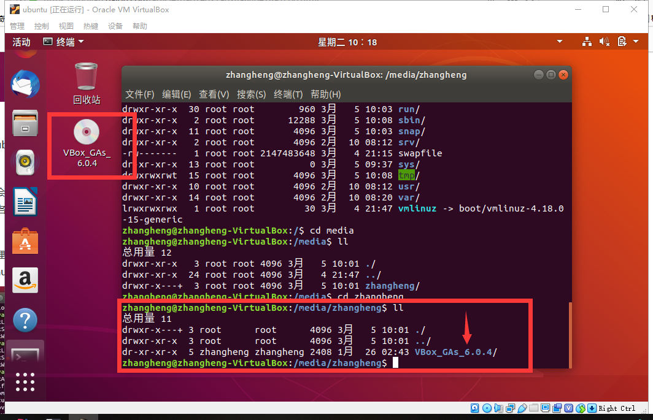Click the network adapters indicator in the VirtualBox status bar
This screenshot has width=653, height=420.
(510, 408)
